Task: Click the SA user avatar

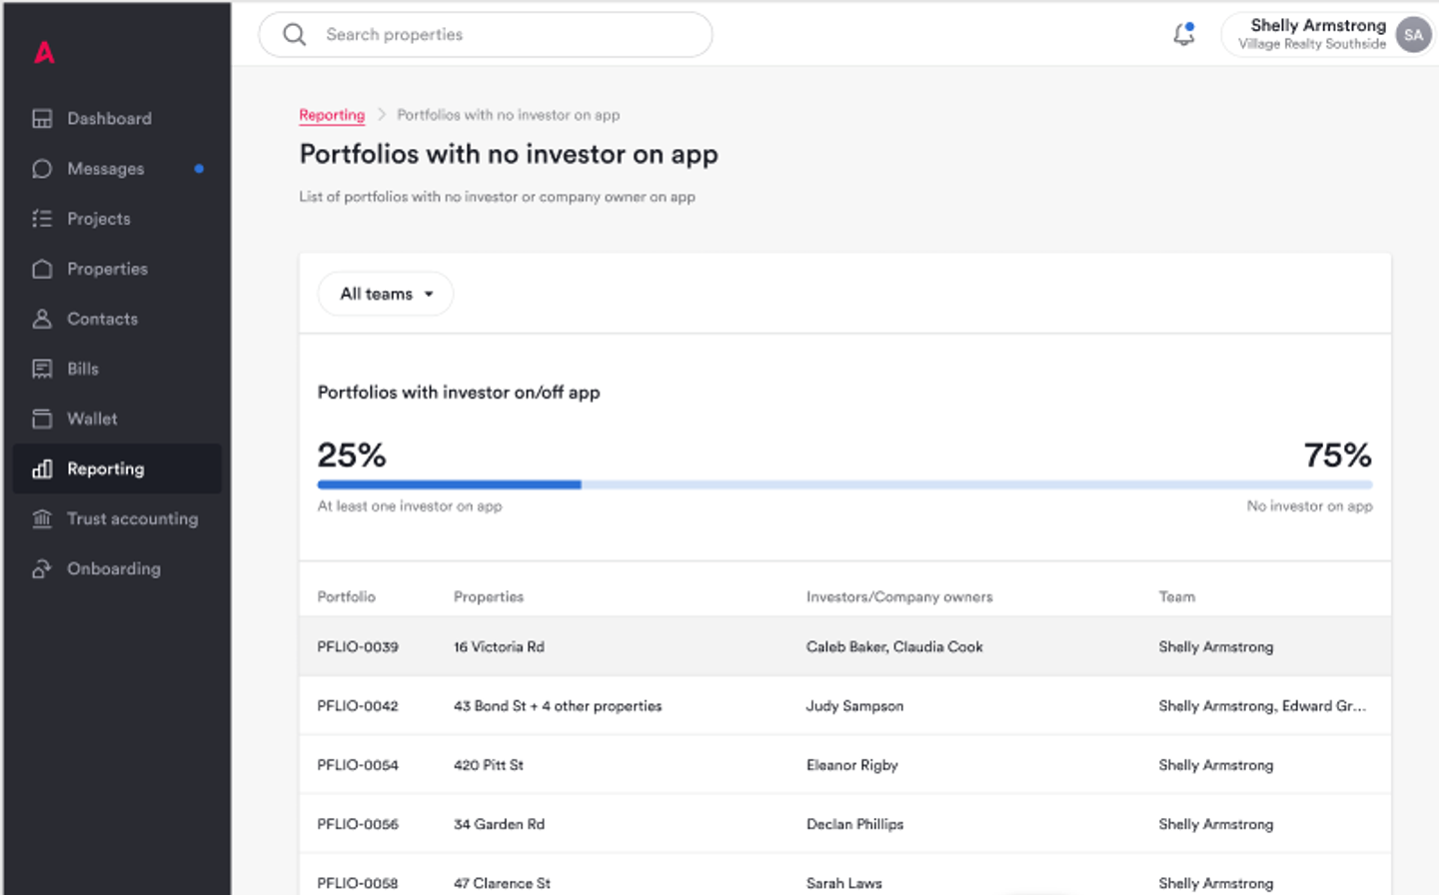Action: point(1413,35)
